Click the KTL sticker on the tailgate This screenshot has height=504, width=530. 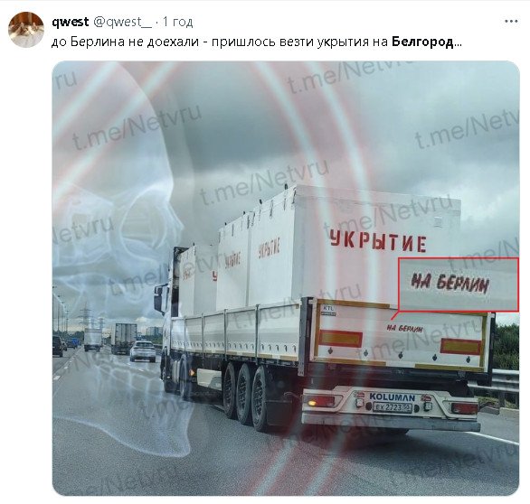tap(328, 310)
